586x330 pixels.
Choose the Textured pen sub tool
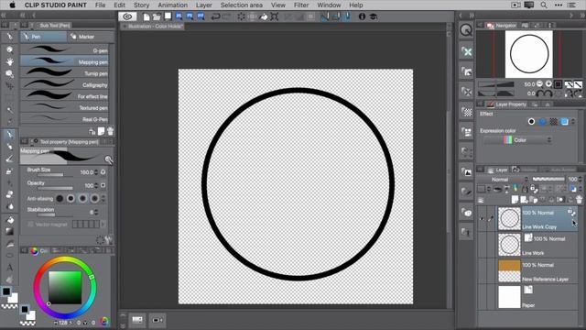[64, 108]
